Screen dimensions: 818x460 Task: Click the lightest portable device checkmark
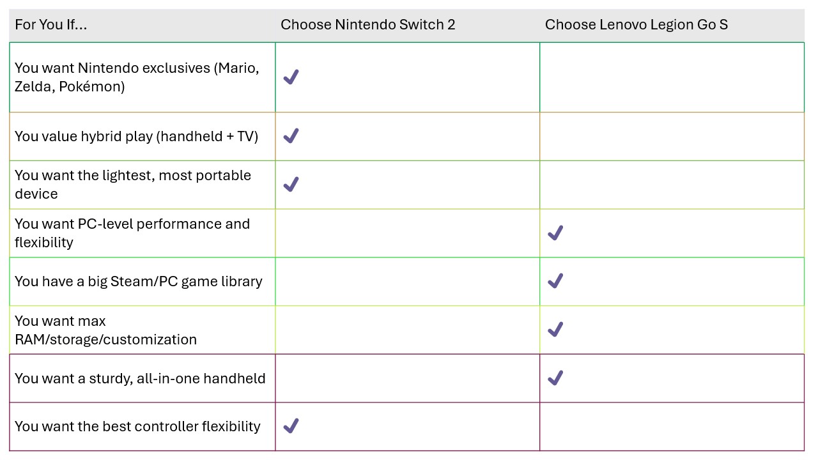tap(291, 185)
